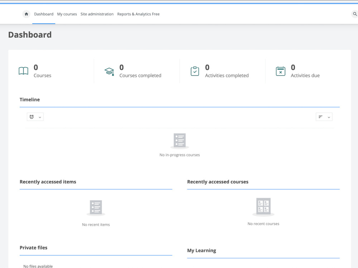The width and height of the screenshot is (358, 268).
Task: Click the calendar Activities due icon
Action: pyautogui.click(x=280, y=71)
